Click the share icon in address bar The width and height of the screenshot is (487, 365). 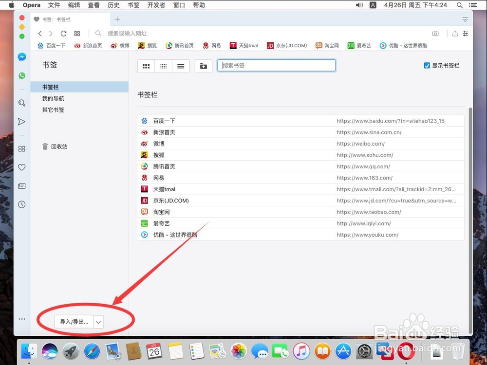click(x=455, y=34)
